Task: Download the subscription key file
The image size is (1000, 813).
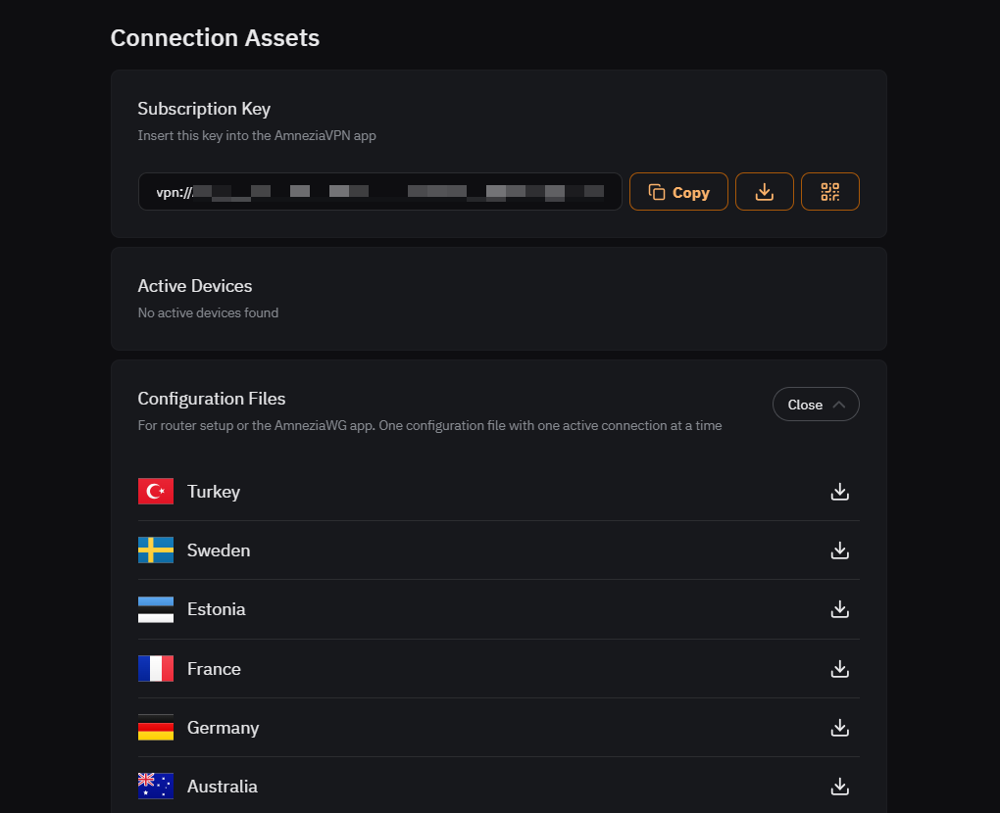Action: click(x=765, y=192)
